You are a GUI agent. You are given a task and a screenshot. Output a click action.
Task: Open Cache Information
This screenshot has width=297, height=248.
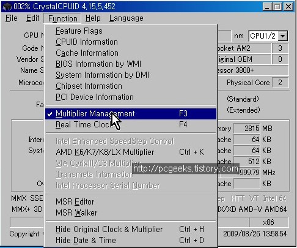point(131,53)
